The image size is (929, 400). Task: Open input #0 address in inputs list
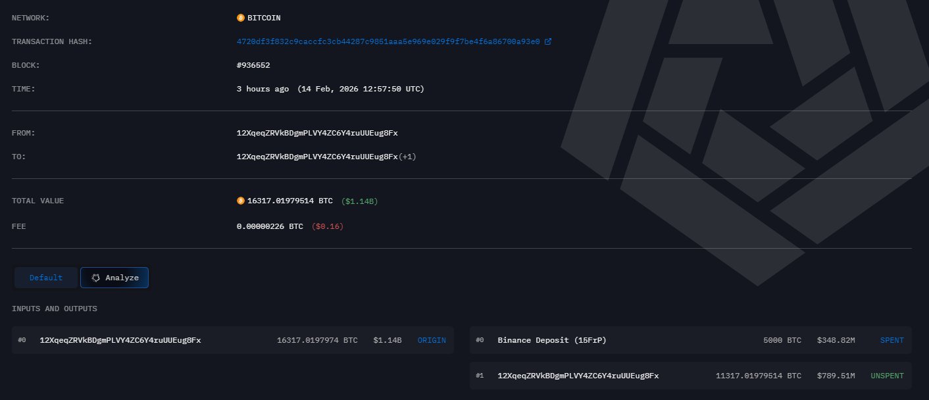coord(120,340)
